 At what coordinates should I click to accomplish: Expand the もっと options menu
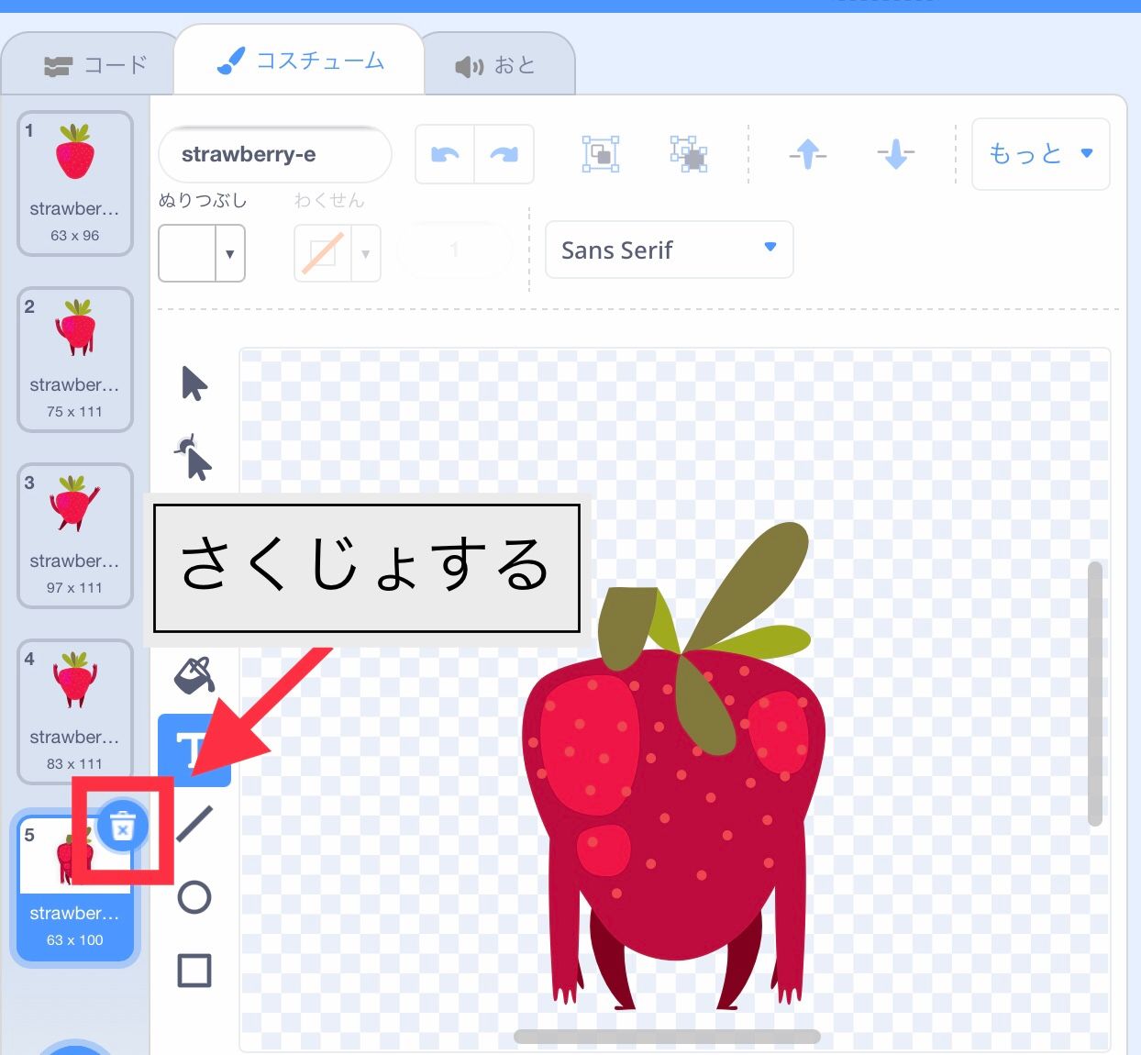click(x=1040, y=154)
